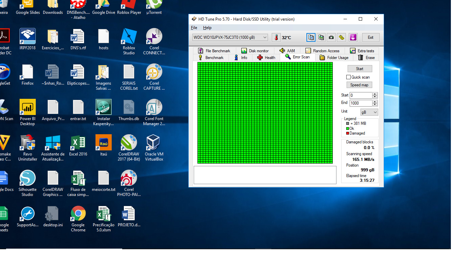Click the End position input field
461x259 pixels.
[x=361, y=103]
